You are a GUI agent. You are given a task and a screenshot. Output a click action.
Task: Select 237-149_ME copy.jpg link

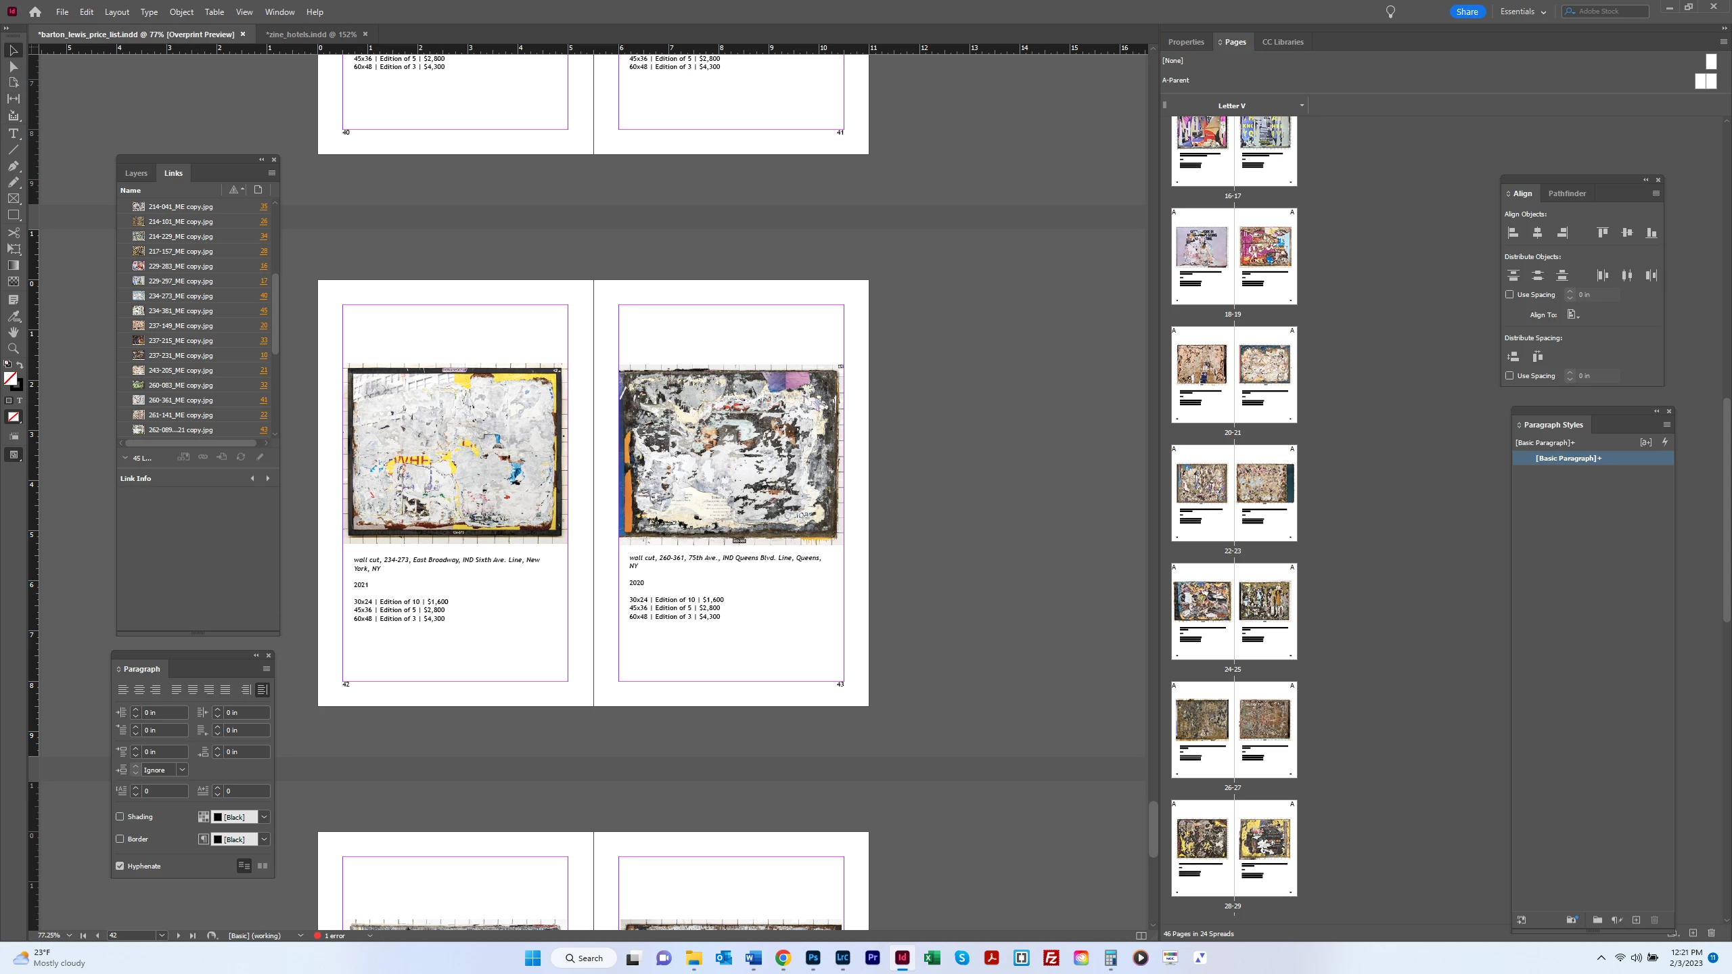[180, 325]
